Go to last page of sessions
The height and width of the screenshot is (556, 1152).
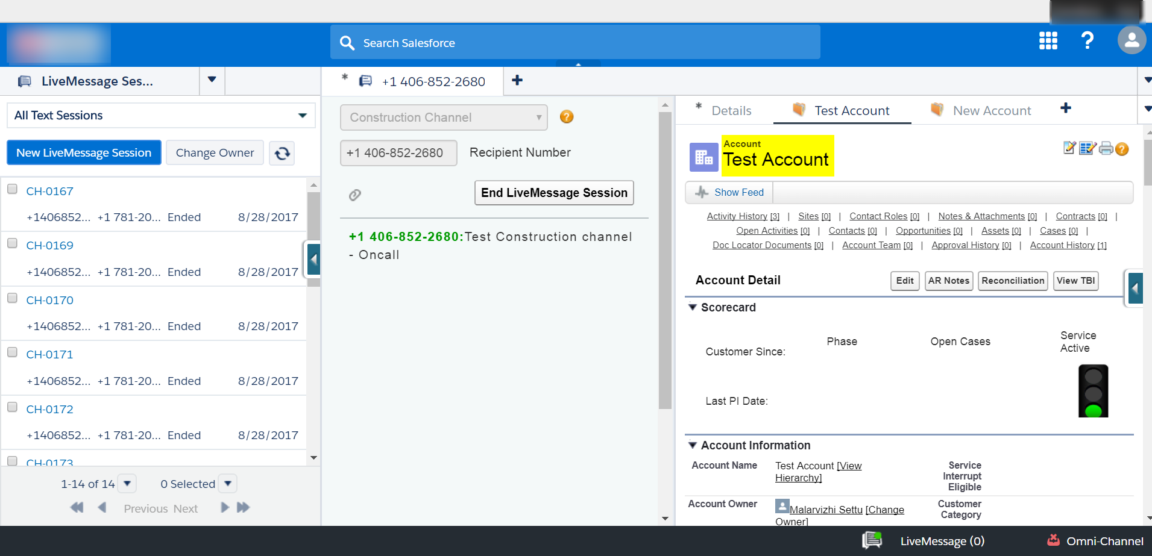click(x=243, y=507)
